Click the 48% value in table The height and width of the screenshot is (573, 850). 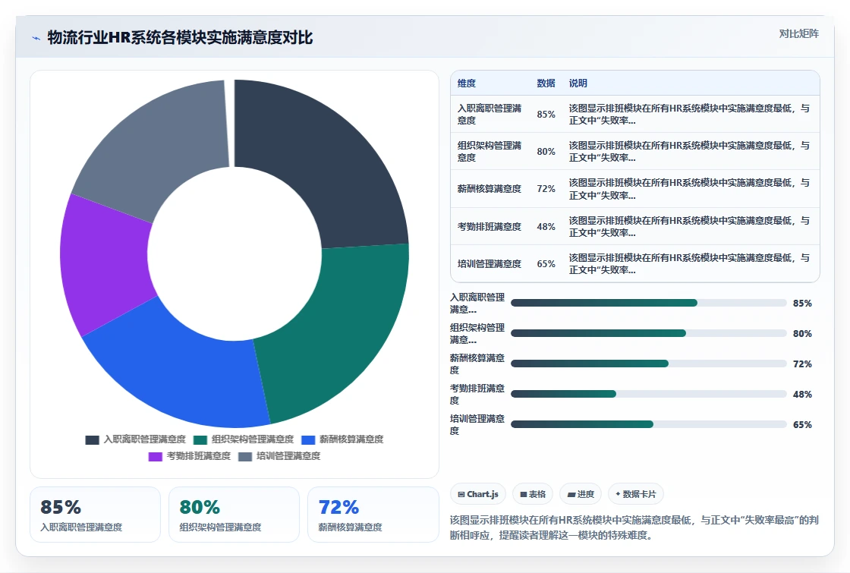pyautogui.click(x=546, y=227)
